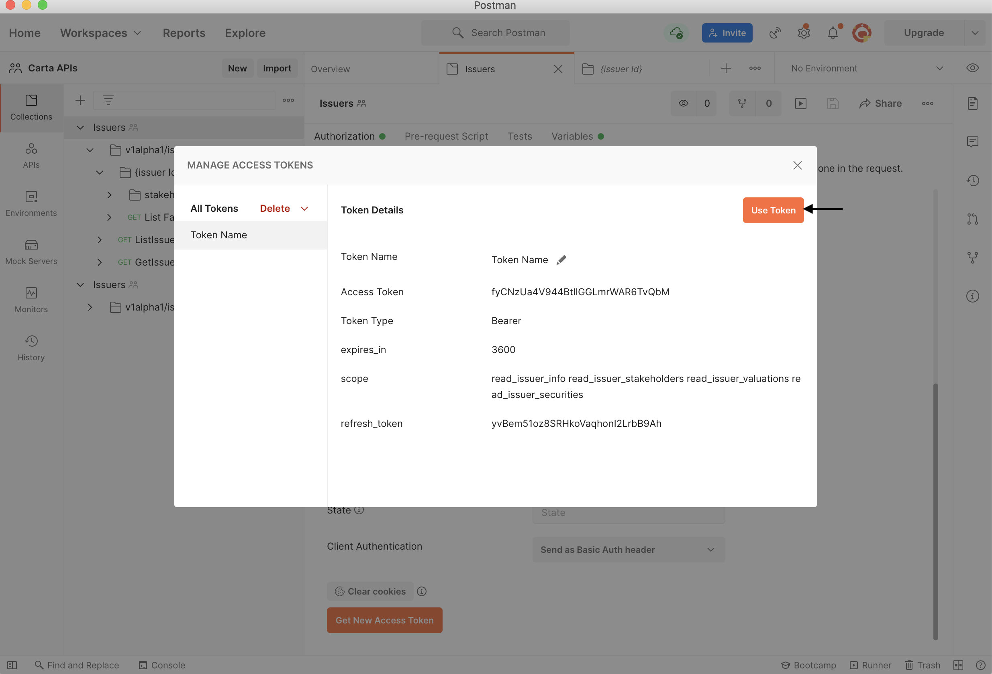
Task: Click the collections filter icon
Action: (x=108, y=101)
